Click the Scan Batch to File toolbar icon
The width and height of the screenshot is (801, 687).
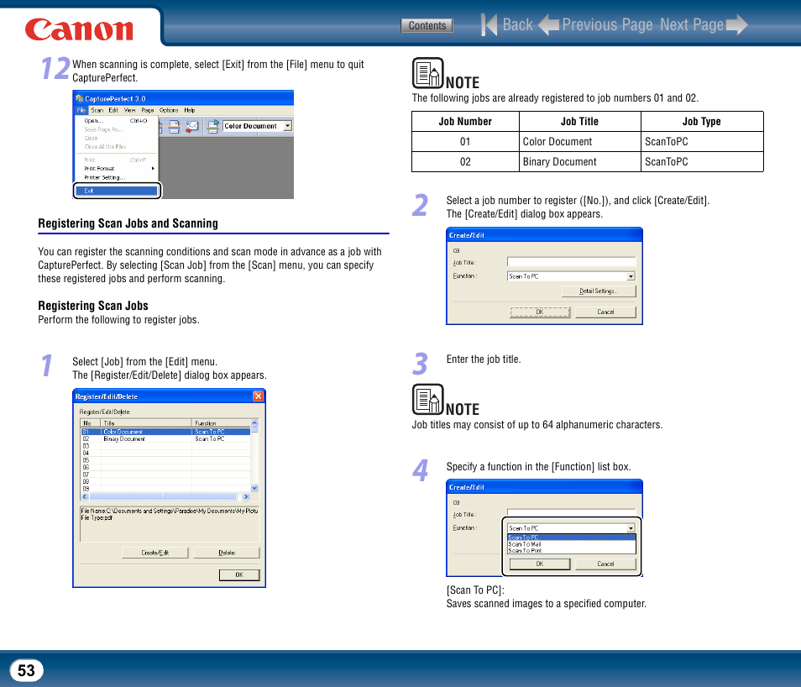[x=174, y=126]
